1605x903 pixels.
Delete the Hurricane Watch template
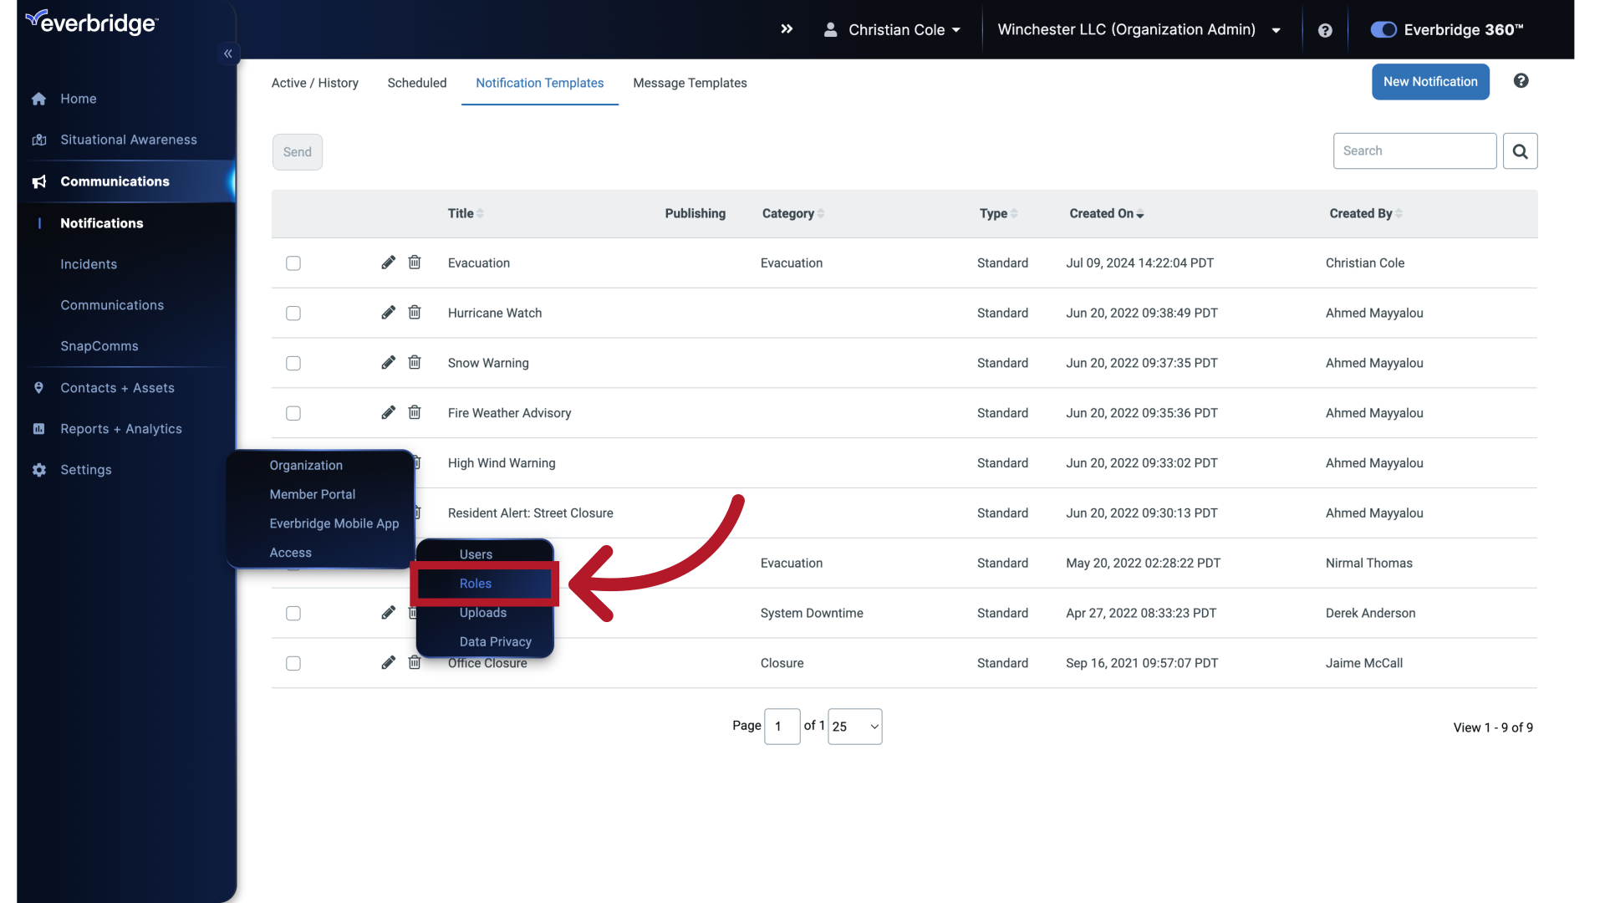pos(415,312)
